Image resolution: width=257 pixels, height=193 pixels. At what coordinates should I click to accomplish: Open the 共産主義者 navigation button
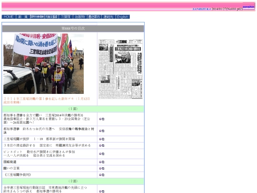coord(51,17)
